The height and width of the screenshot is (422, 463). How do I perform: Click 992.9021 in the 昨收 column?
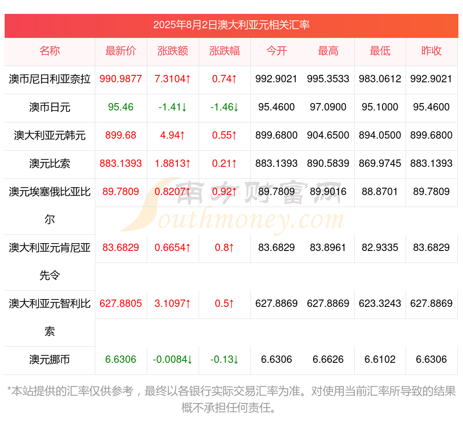432,79
